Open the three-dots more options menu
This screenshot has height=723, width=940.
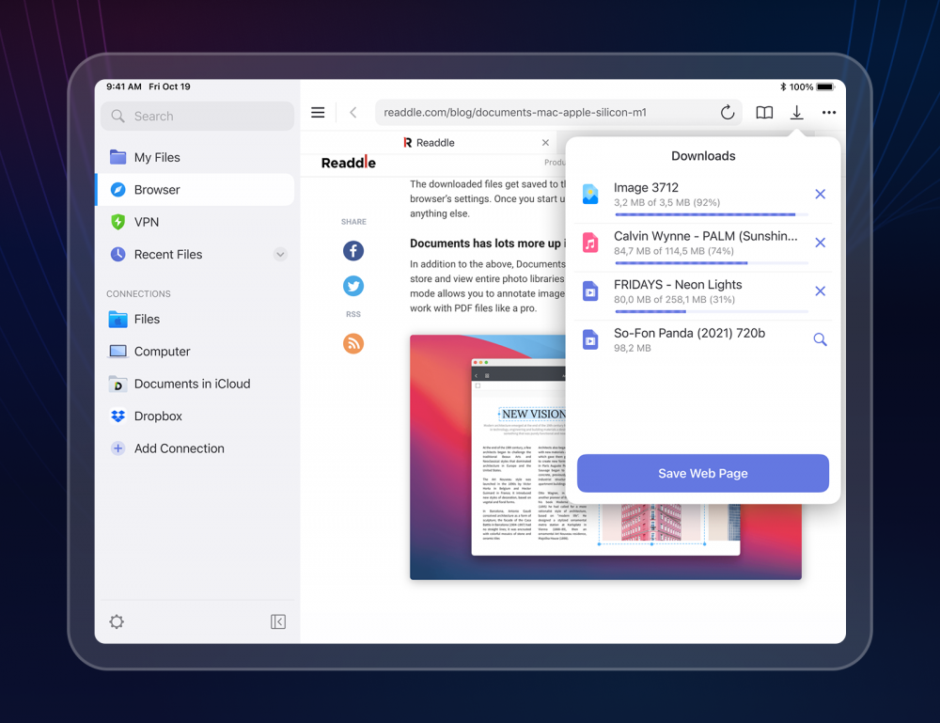click(829, 112)
